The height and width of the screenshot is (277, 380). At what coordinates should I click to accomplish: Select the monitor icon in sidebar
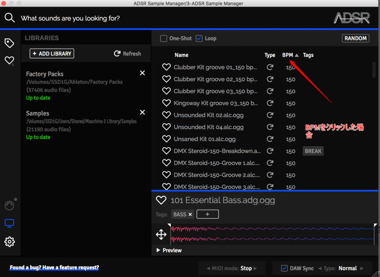tap(9, 223)
